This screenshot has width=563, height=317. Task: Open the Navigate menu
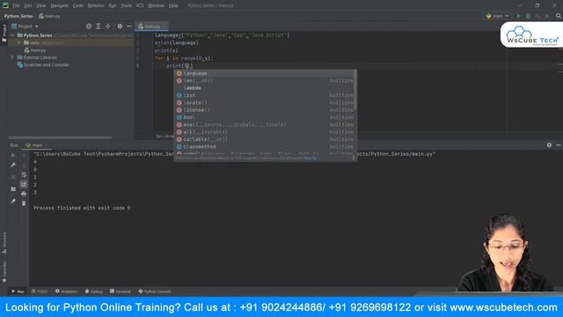tap(59, 6)
